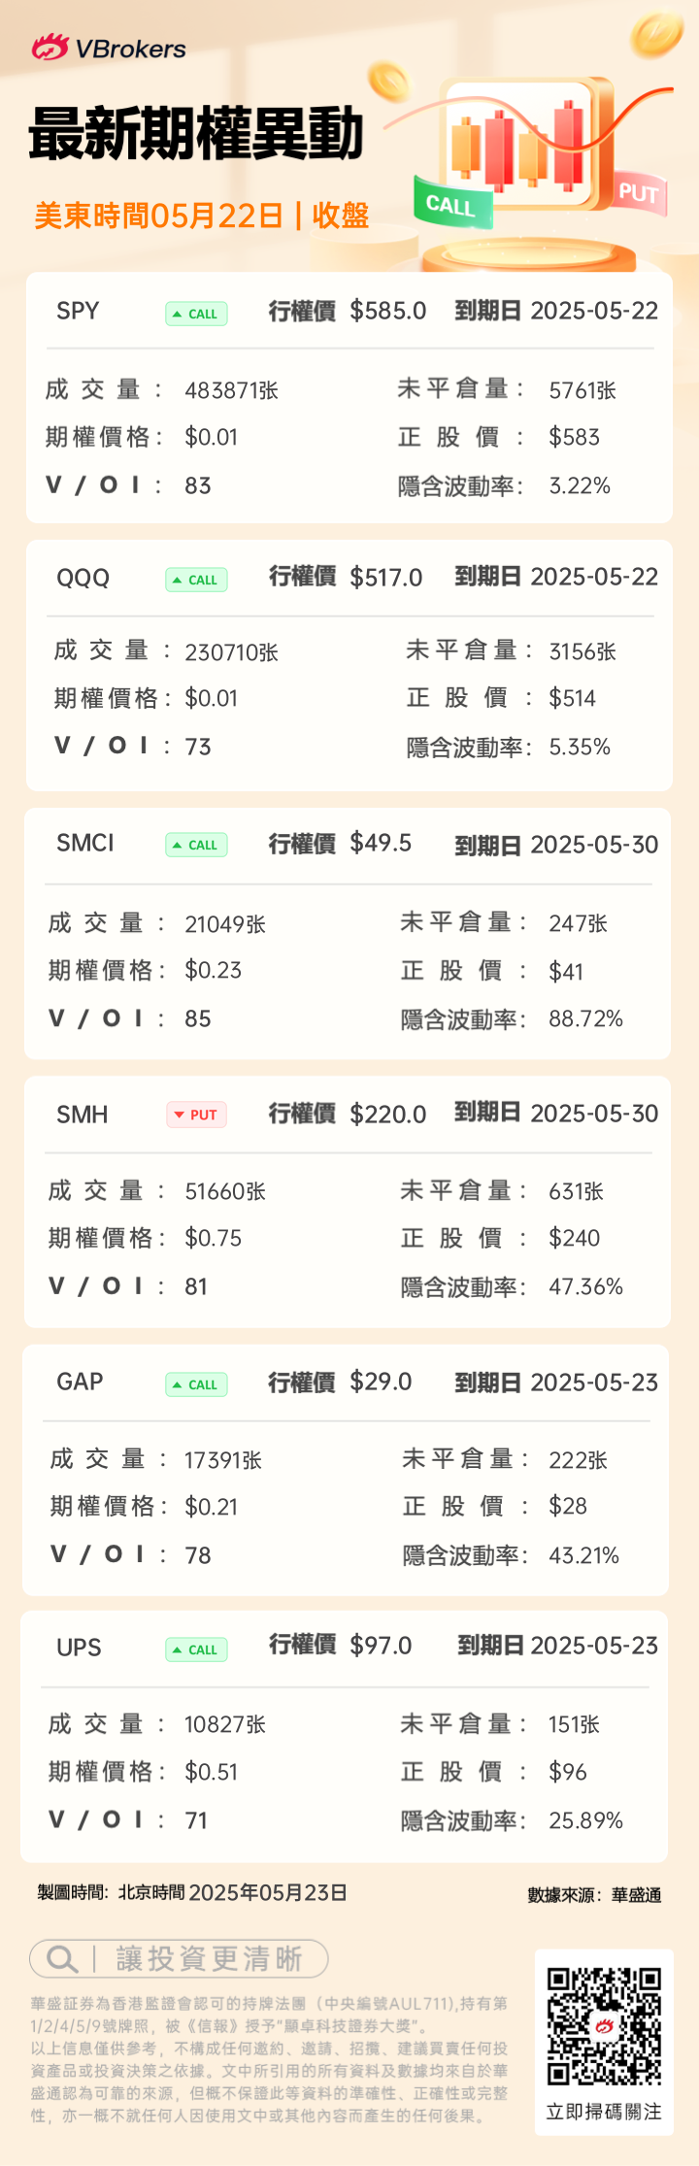Click the VBrokers logo icon
This screenshot has width=699, height=2166.
tap(50, 48)
